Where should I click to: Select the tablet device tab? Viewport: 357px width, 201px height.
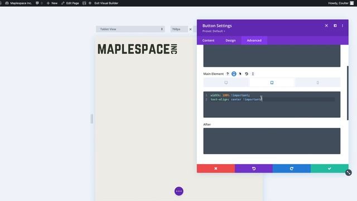click(x=272, y=83)
